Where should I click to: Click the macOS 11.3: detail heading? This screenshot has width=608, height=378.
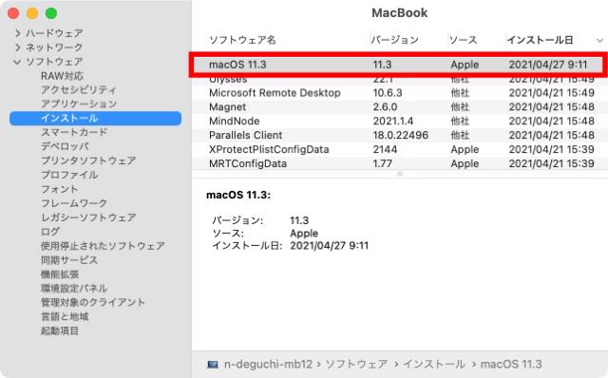pyautogui.click(x=238, y=195)
